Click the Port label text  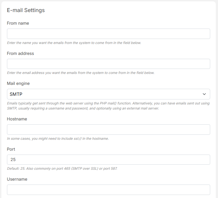[x=11, y=149]
